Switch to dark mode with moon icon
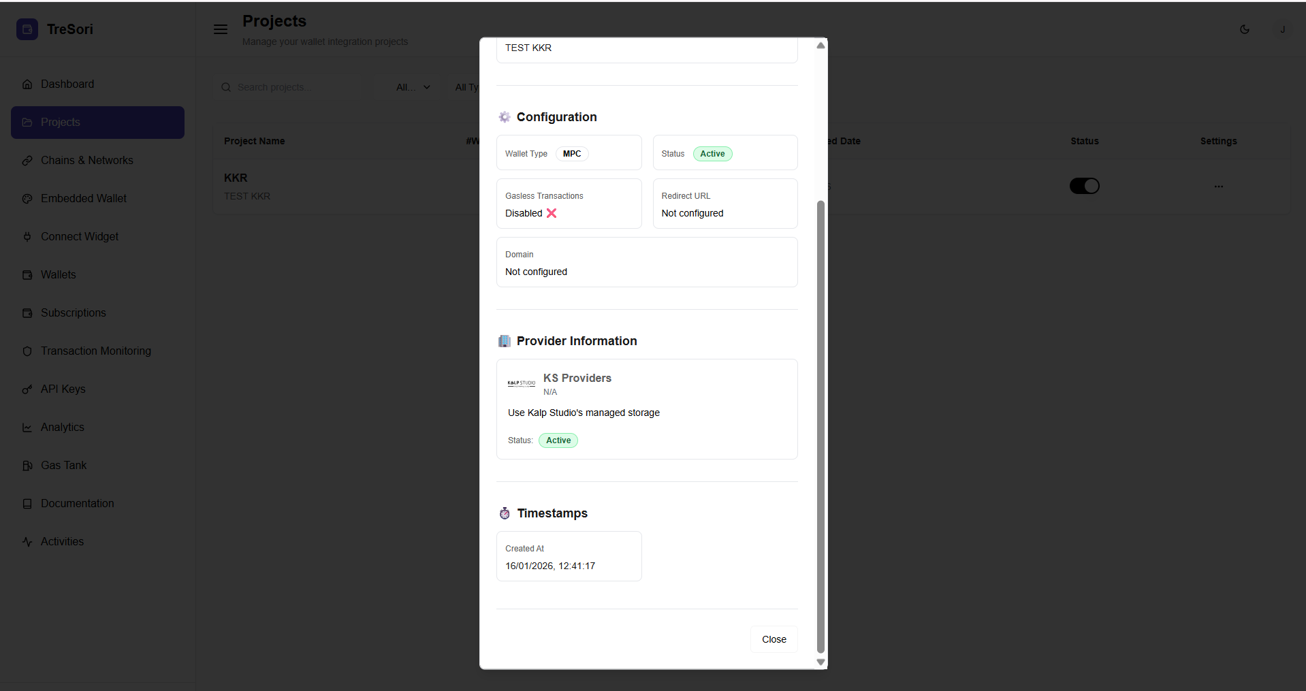The width and height of the screenshot is (1306, 691). (1244, 29)
